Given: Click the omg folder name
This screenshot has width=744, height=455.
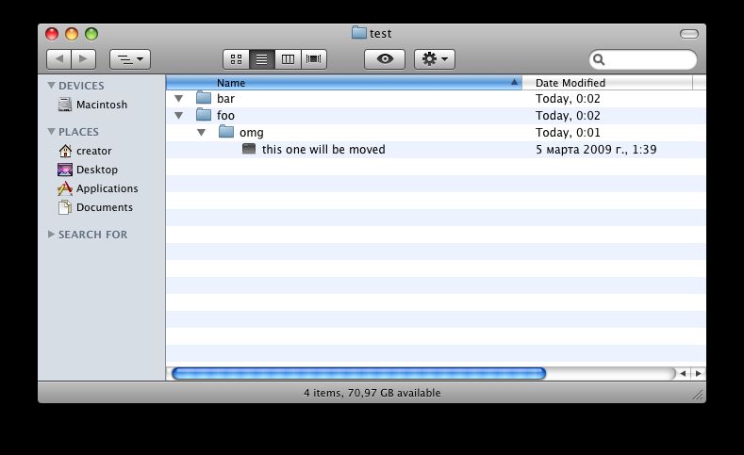Looking at the screenshot, I should 252,133.
